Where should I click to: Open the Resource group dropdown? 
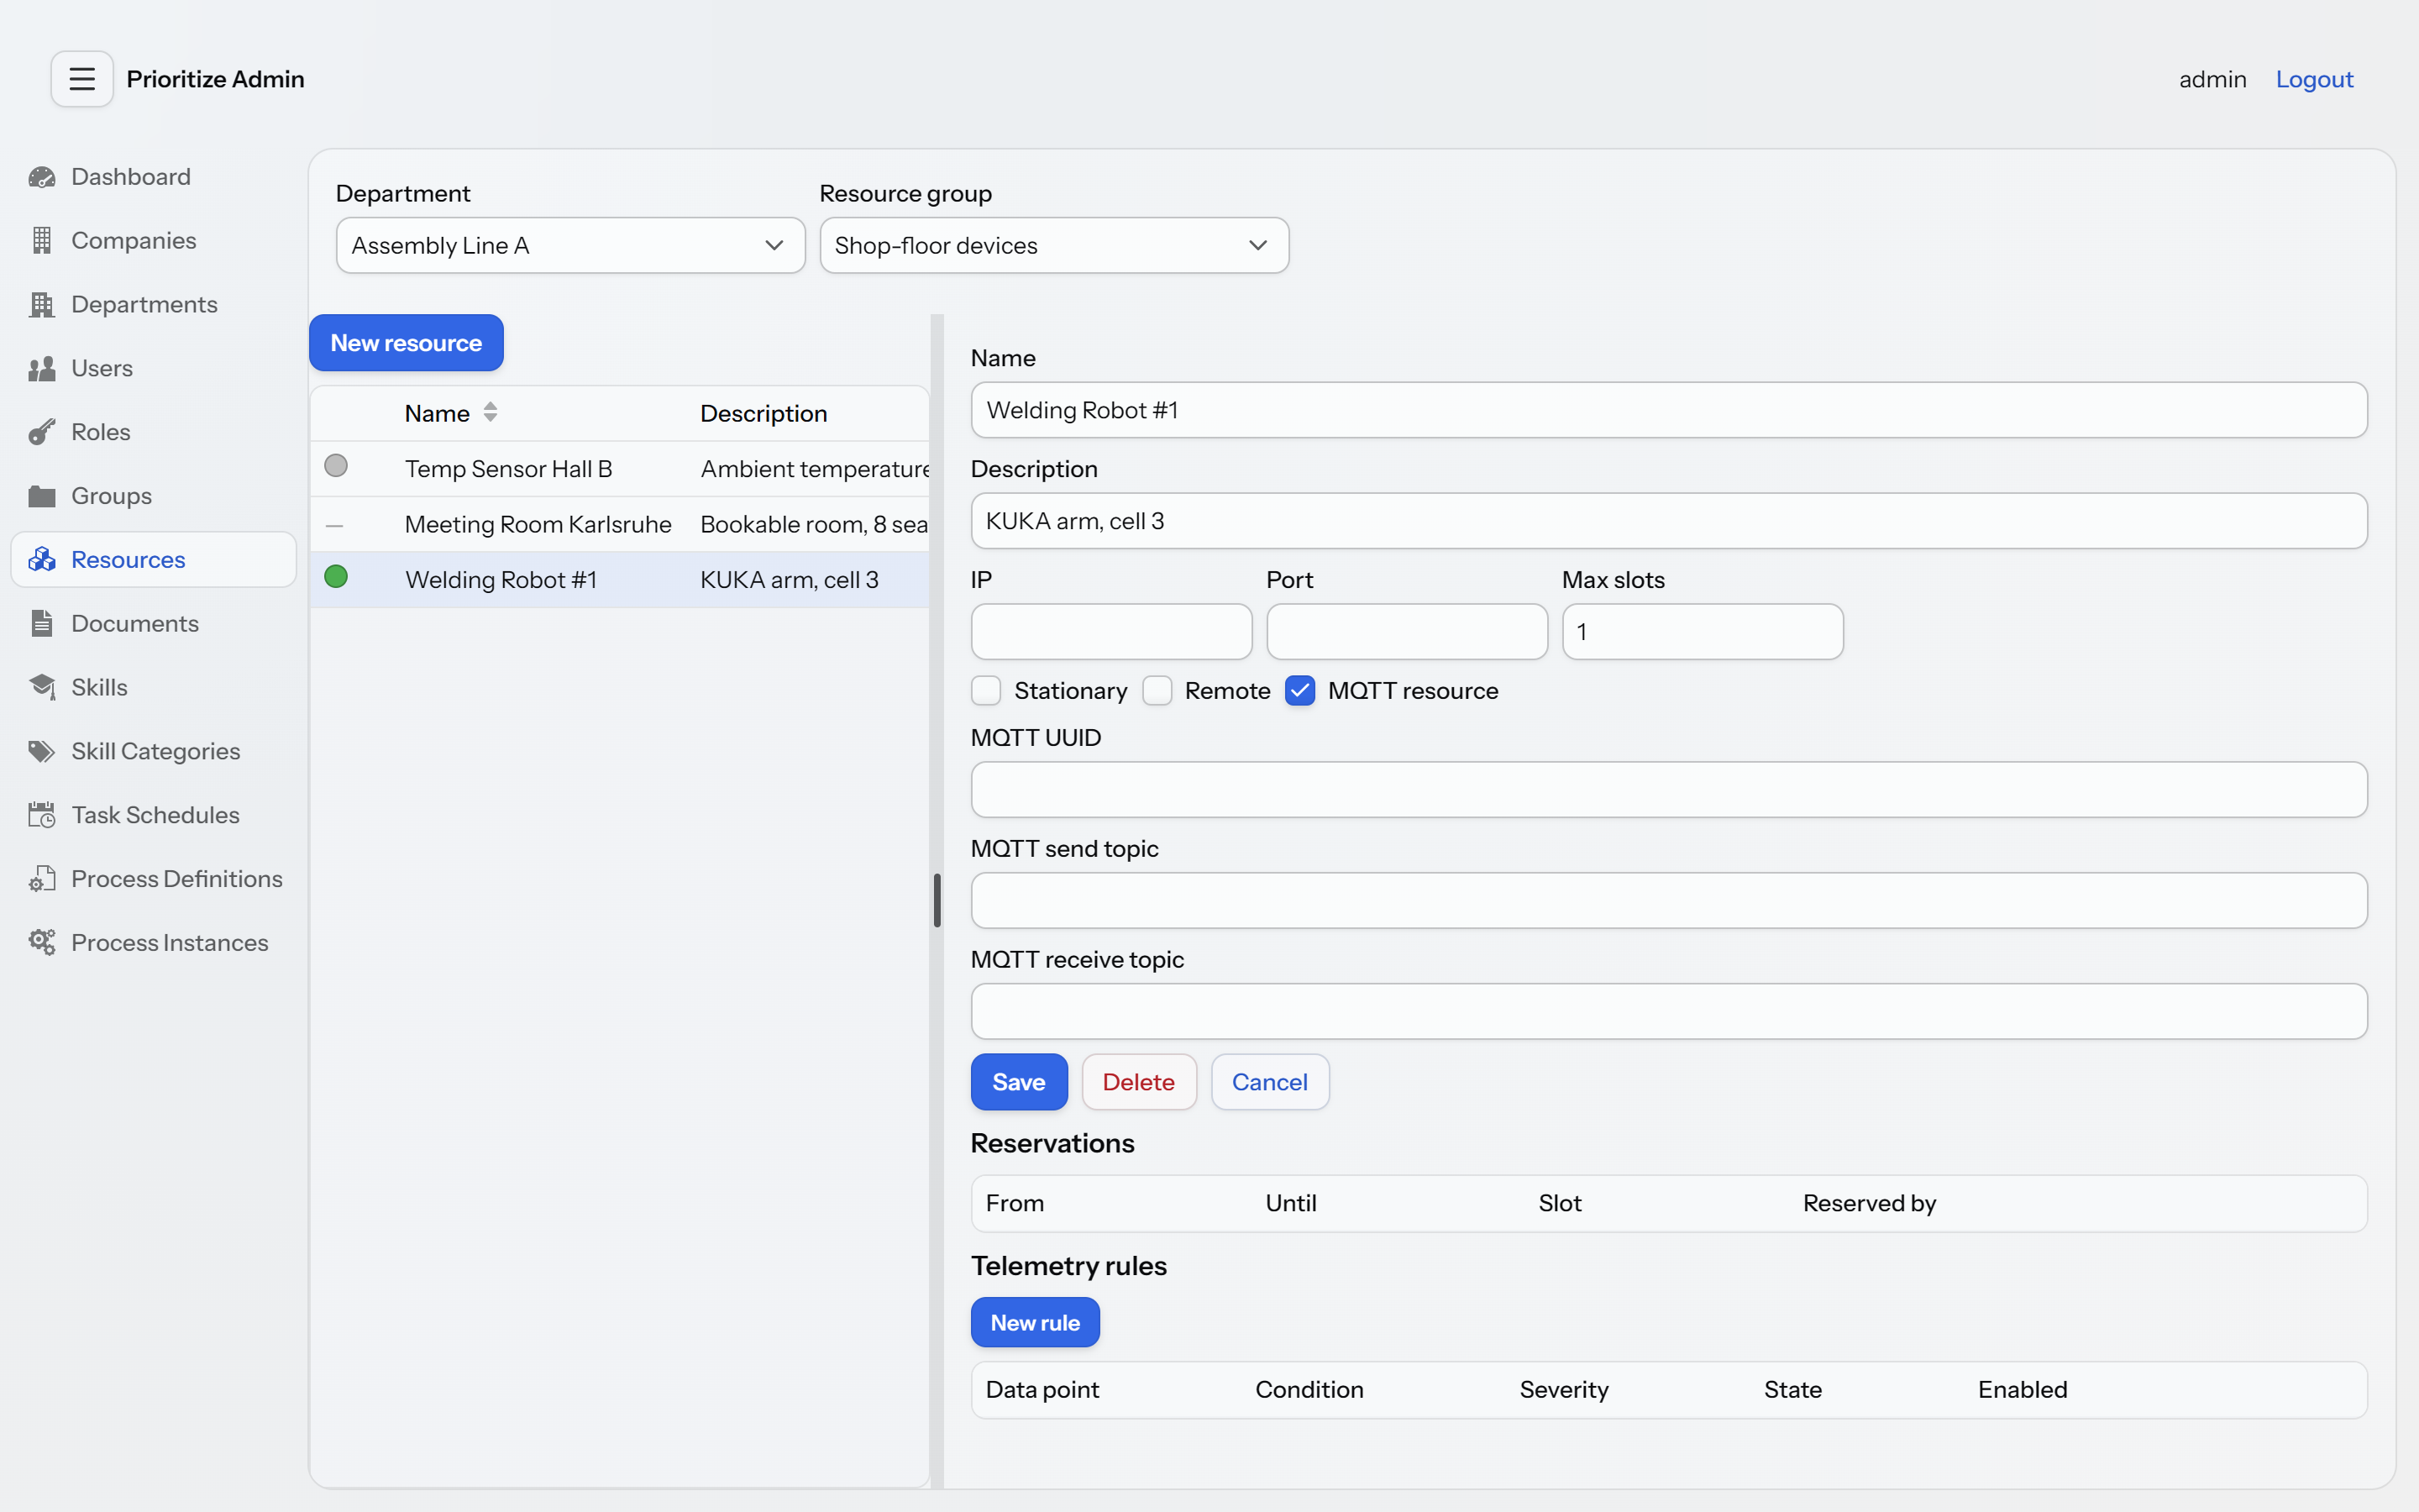(1053, 246)
